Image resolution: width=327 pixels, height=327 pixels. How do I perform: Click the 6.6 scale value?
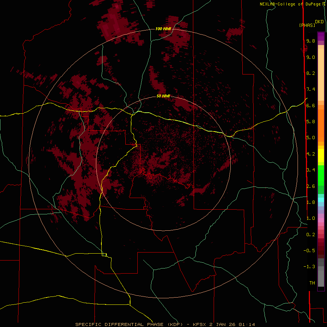click(311, 105)
